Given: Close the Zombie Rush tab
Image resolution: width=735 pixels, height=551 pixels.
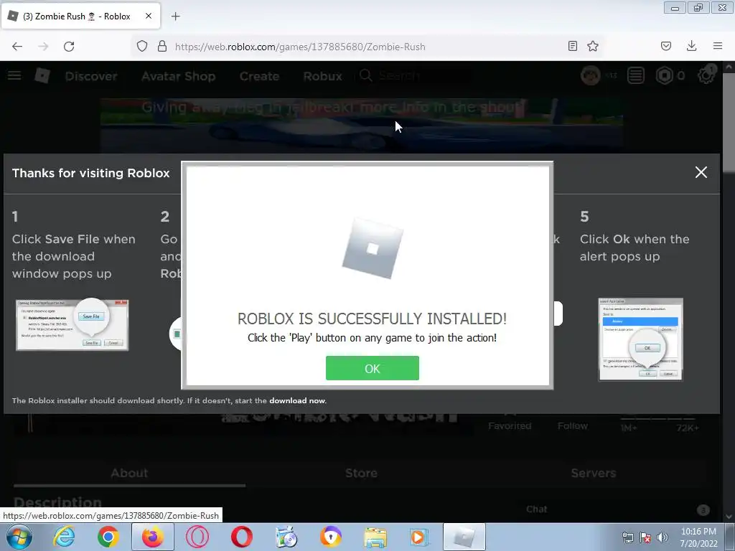Looking at the screenshot, I should tap(148, 16).
